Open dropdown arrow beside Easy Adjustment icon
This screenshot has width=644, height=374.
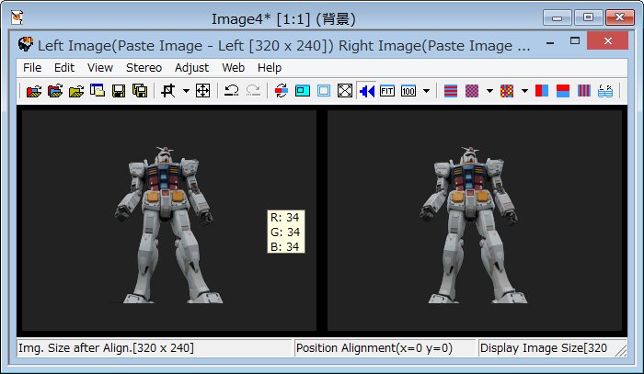point(186,91)
